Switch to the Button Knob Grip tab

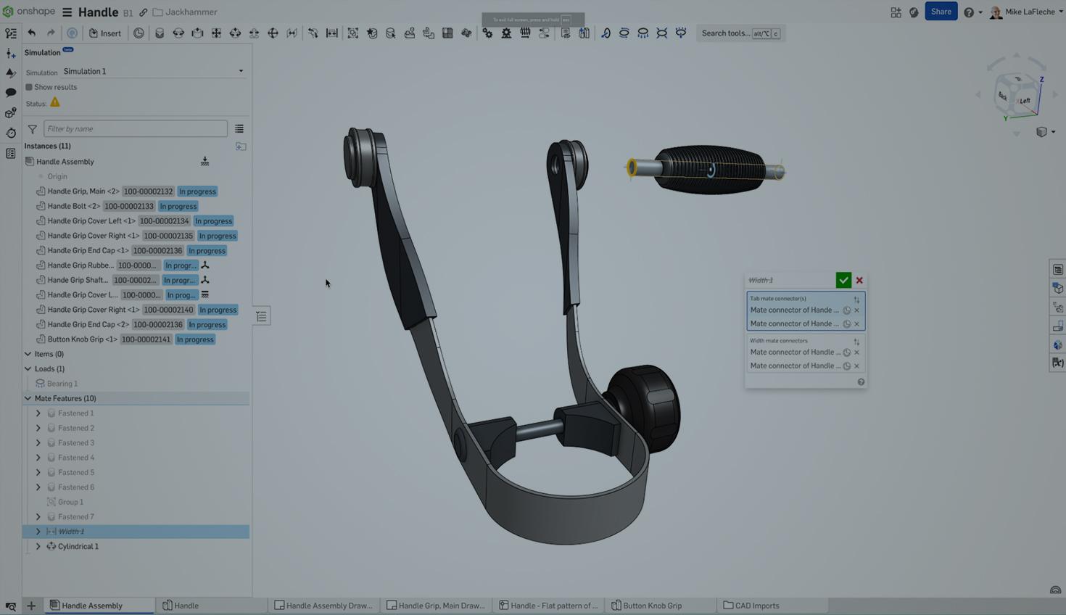click(651, 606)
